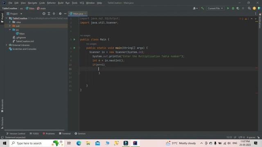Go to next highlighted error arrow
This screenshot has width=262, height=147.
point(256,19)
